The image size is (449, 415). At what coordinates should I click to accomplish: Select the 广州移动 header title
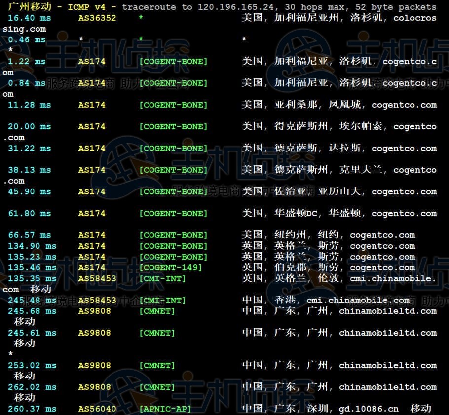coord(30,7)
